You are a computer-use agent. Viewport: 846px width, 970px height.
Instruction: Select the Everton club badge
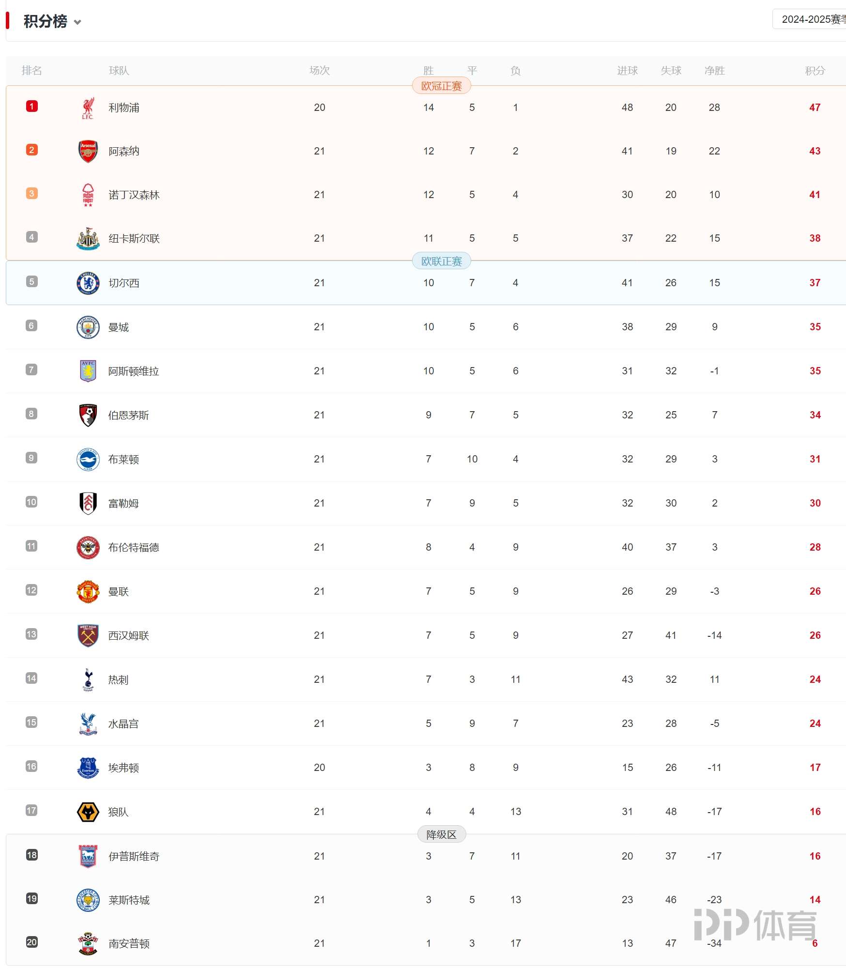pyautogui.click(x=88, y=768)
